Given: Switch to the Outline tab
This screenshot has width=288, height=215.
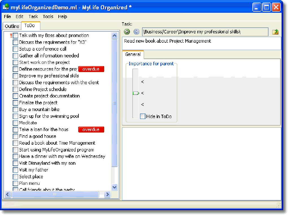Looking at the screenshot, I should click(x=12, y=26).
